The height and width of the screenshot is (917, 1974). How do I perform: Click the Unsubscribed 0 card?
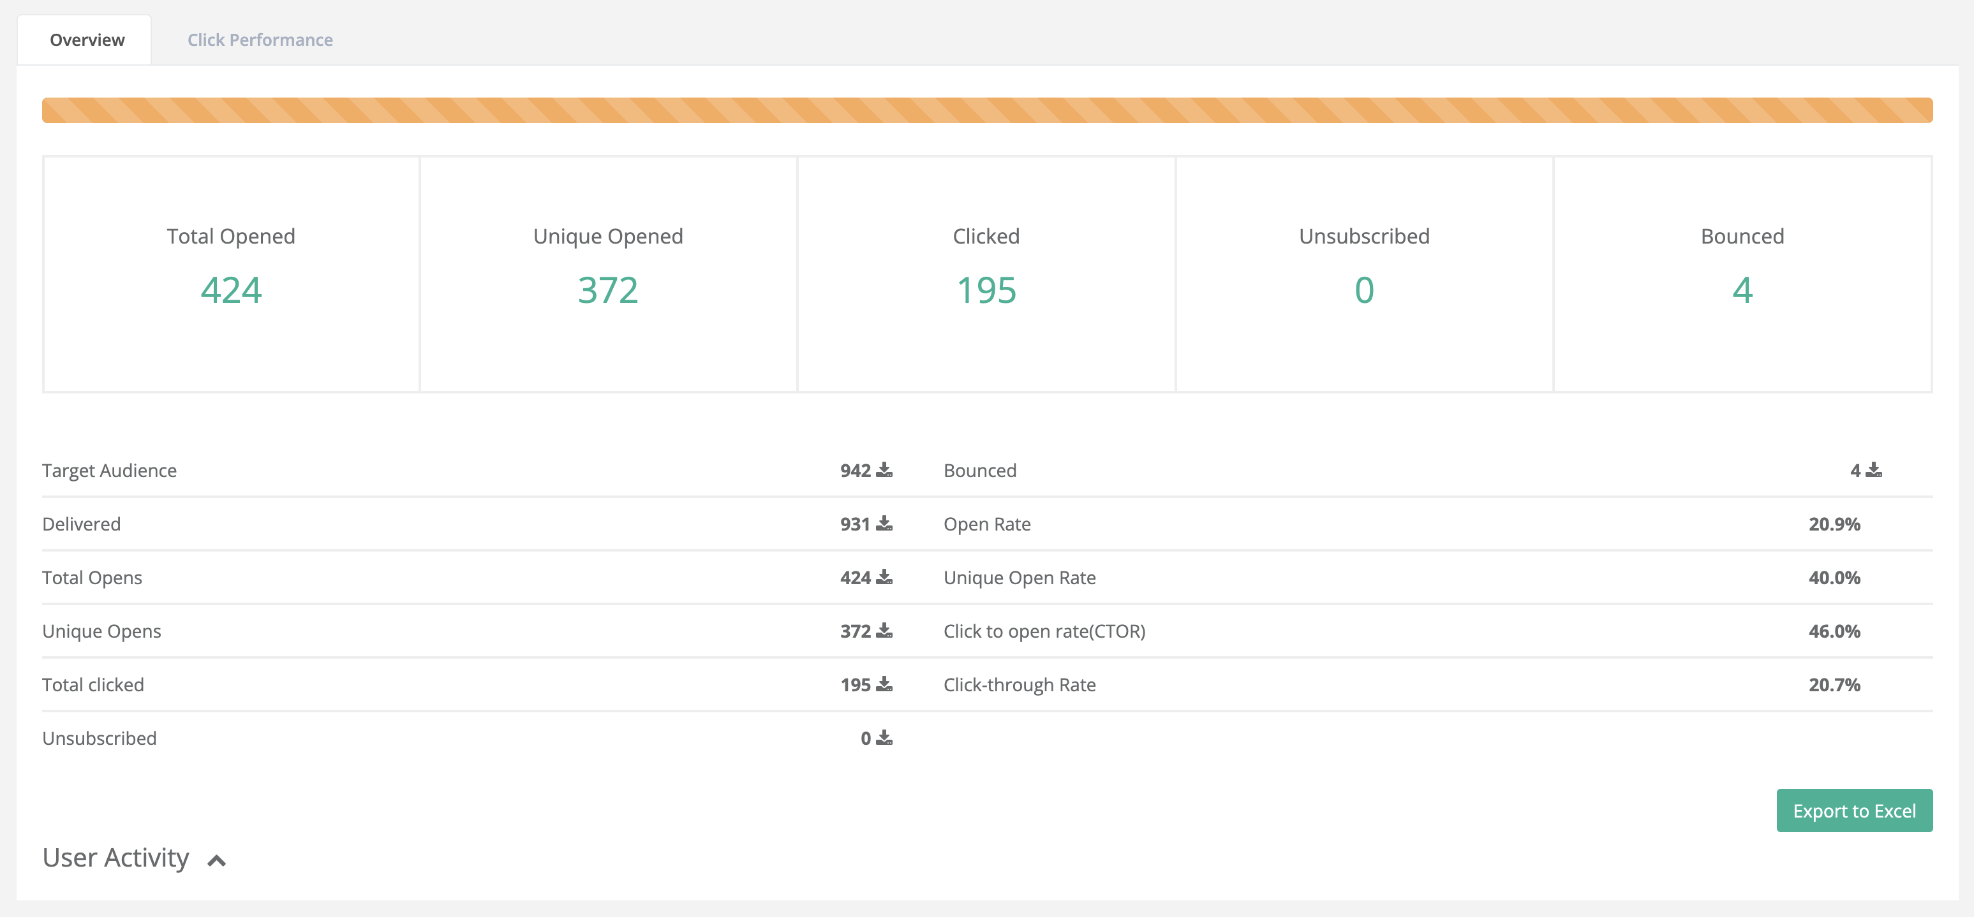click(1364, 274)
